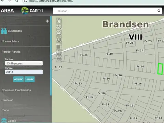Open the Búsquedas panel heading

click(15, 31)
